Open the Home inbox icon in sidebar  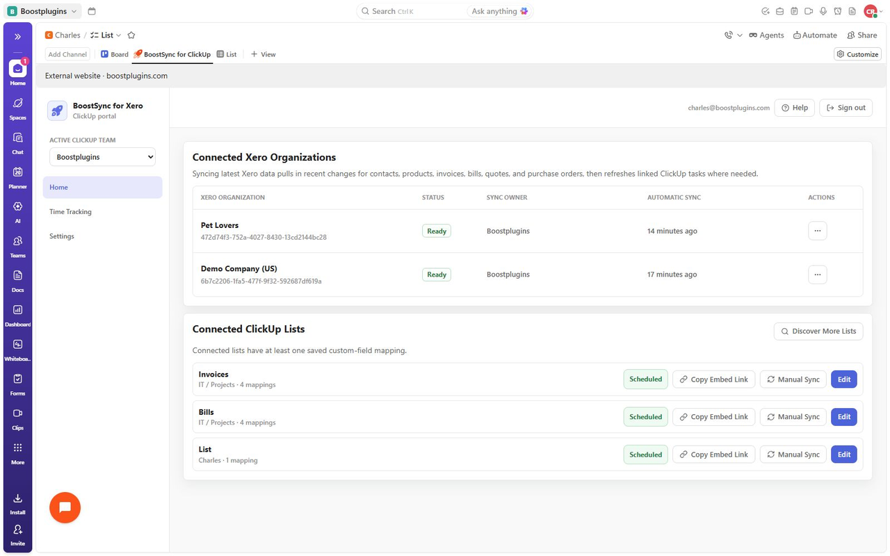(17, 68)
